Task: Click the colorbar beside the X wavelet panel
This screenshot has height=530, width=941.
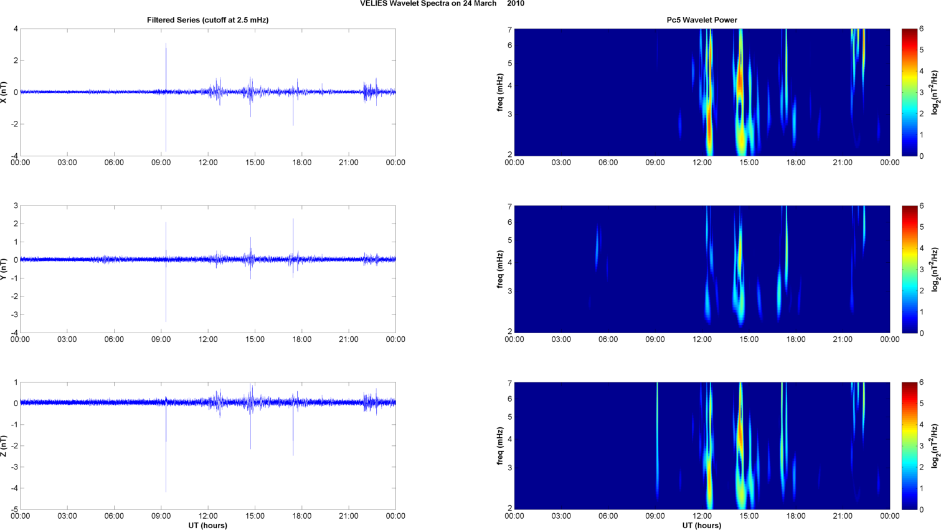Action: 909,92
